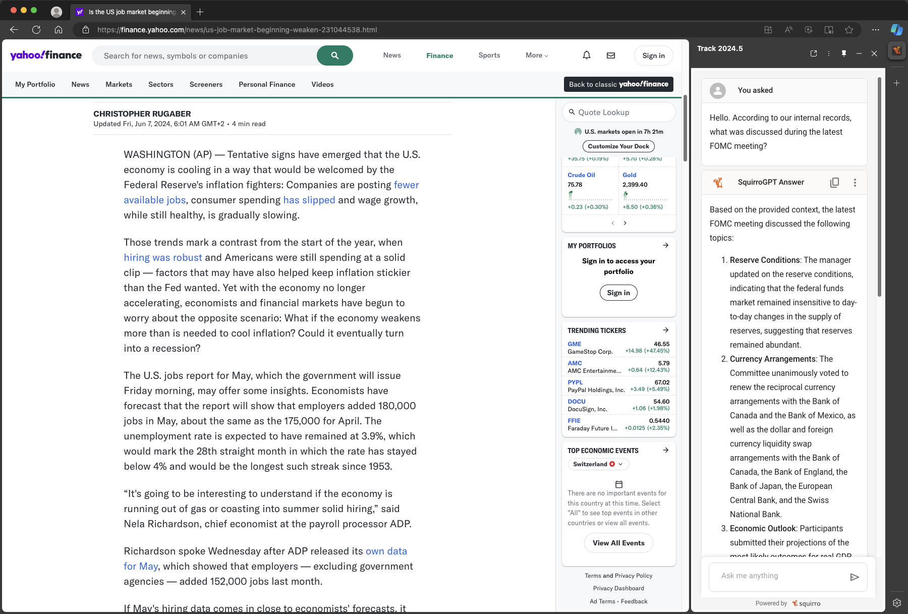The width and height of the screenshot is (908, 614).
Task: Open Top Economic Events arrow link
Action: (666, 450)
